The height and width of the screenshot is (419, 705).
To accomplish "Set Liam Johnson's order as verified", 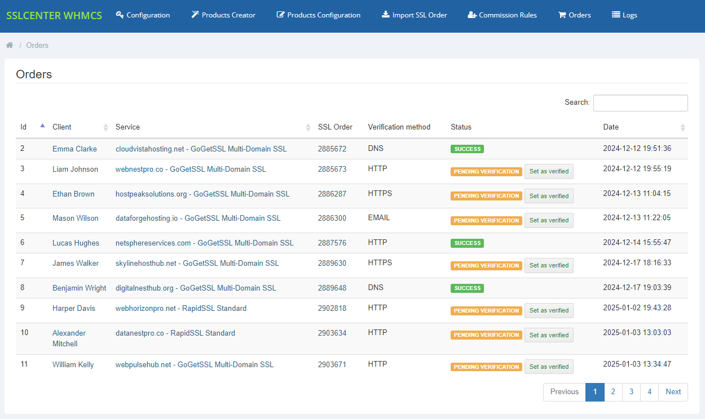I will pyautogui.click(x=549, y=171).
